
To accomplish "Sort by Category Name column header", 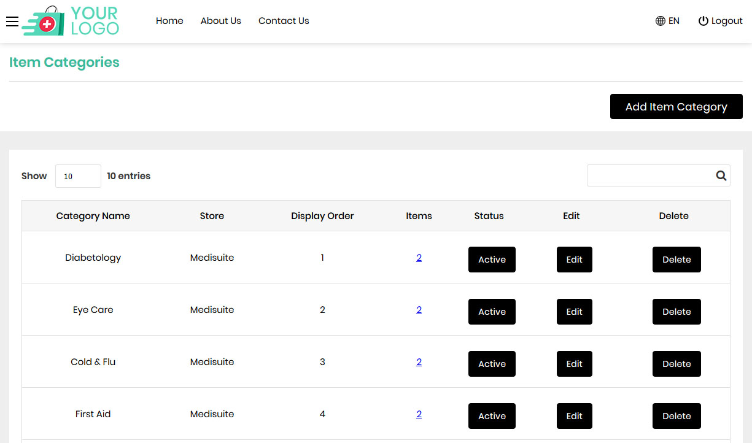I will click(x=93, y=216).
